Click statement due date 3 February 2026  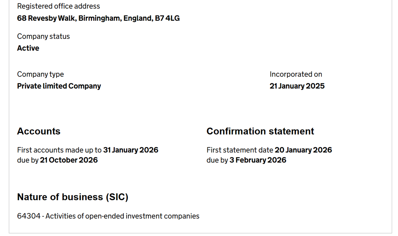click(x=258, y=160)
